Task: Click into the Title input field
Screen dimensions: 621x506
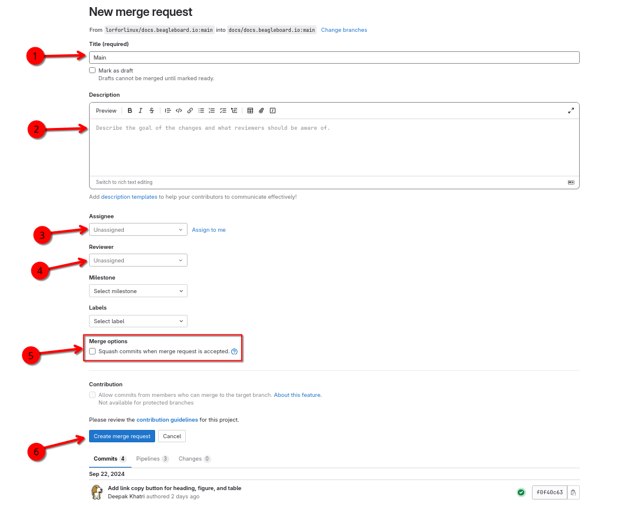Action: click(x=334, y=58)
